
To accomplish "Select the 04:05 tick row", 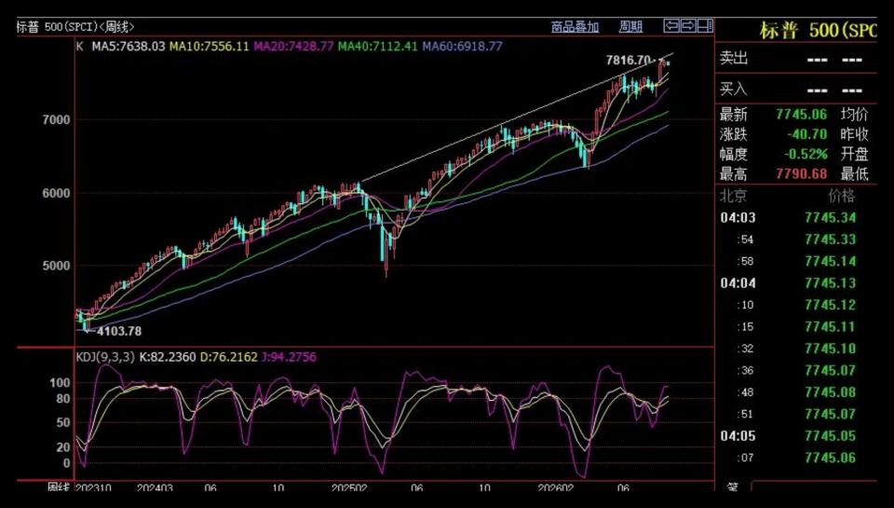I will (796, 436).
